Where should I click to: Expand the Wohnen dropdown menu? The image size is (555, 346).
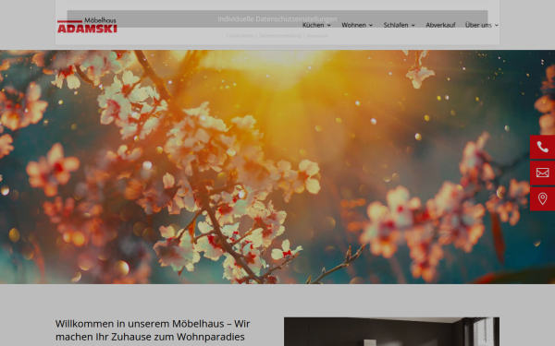click(357, 25)
